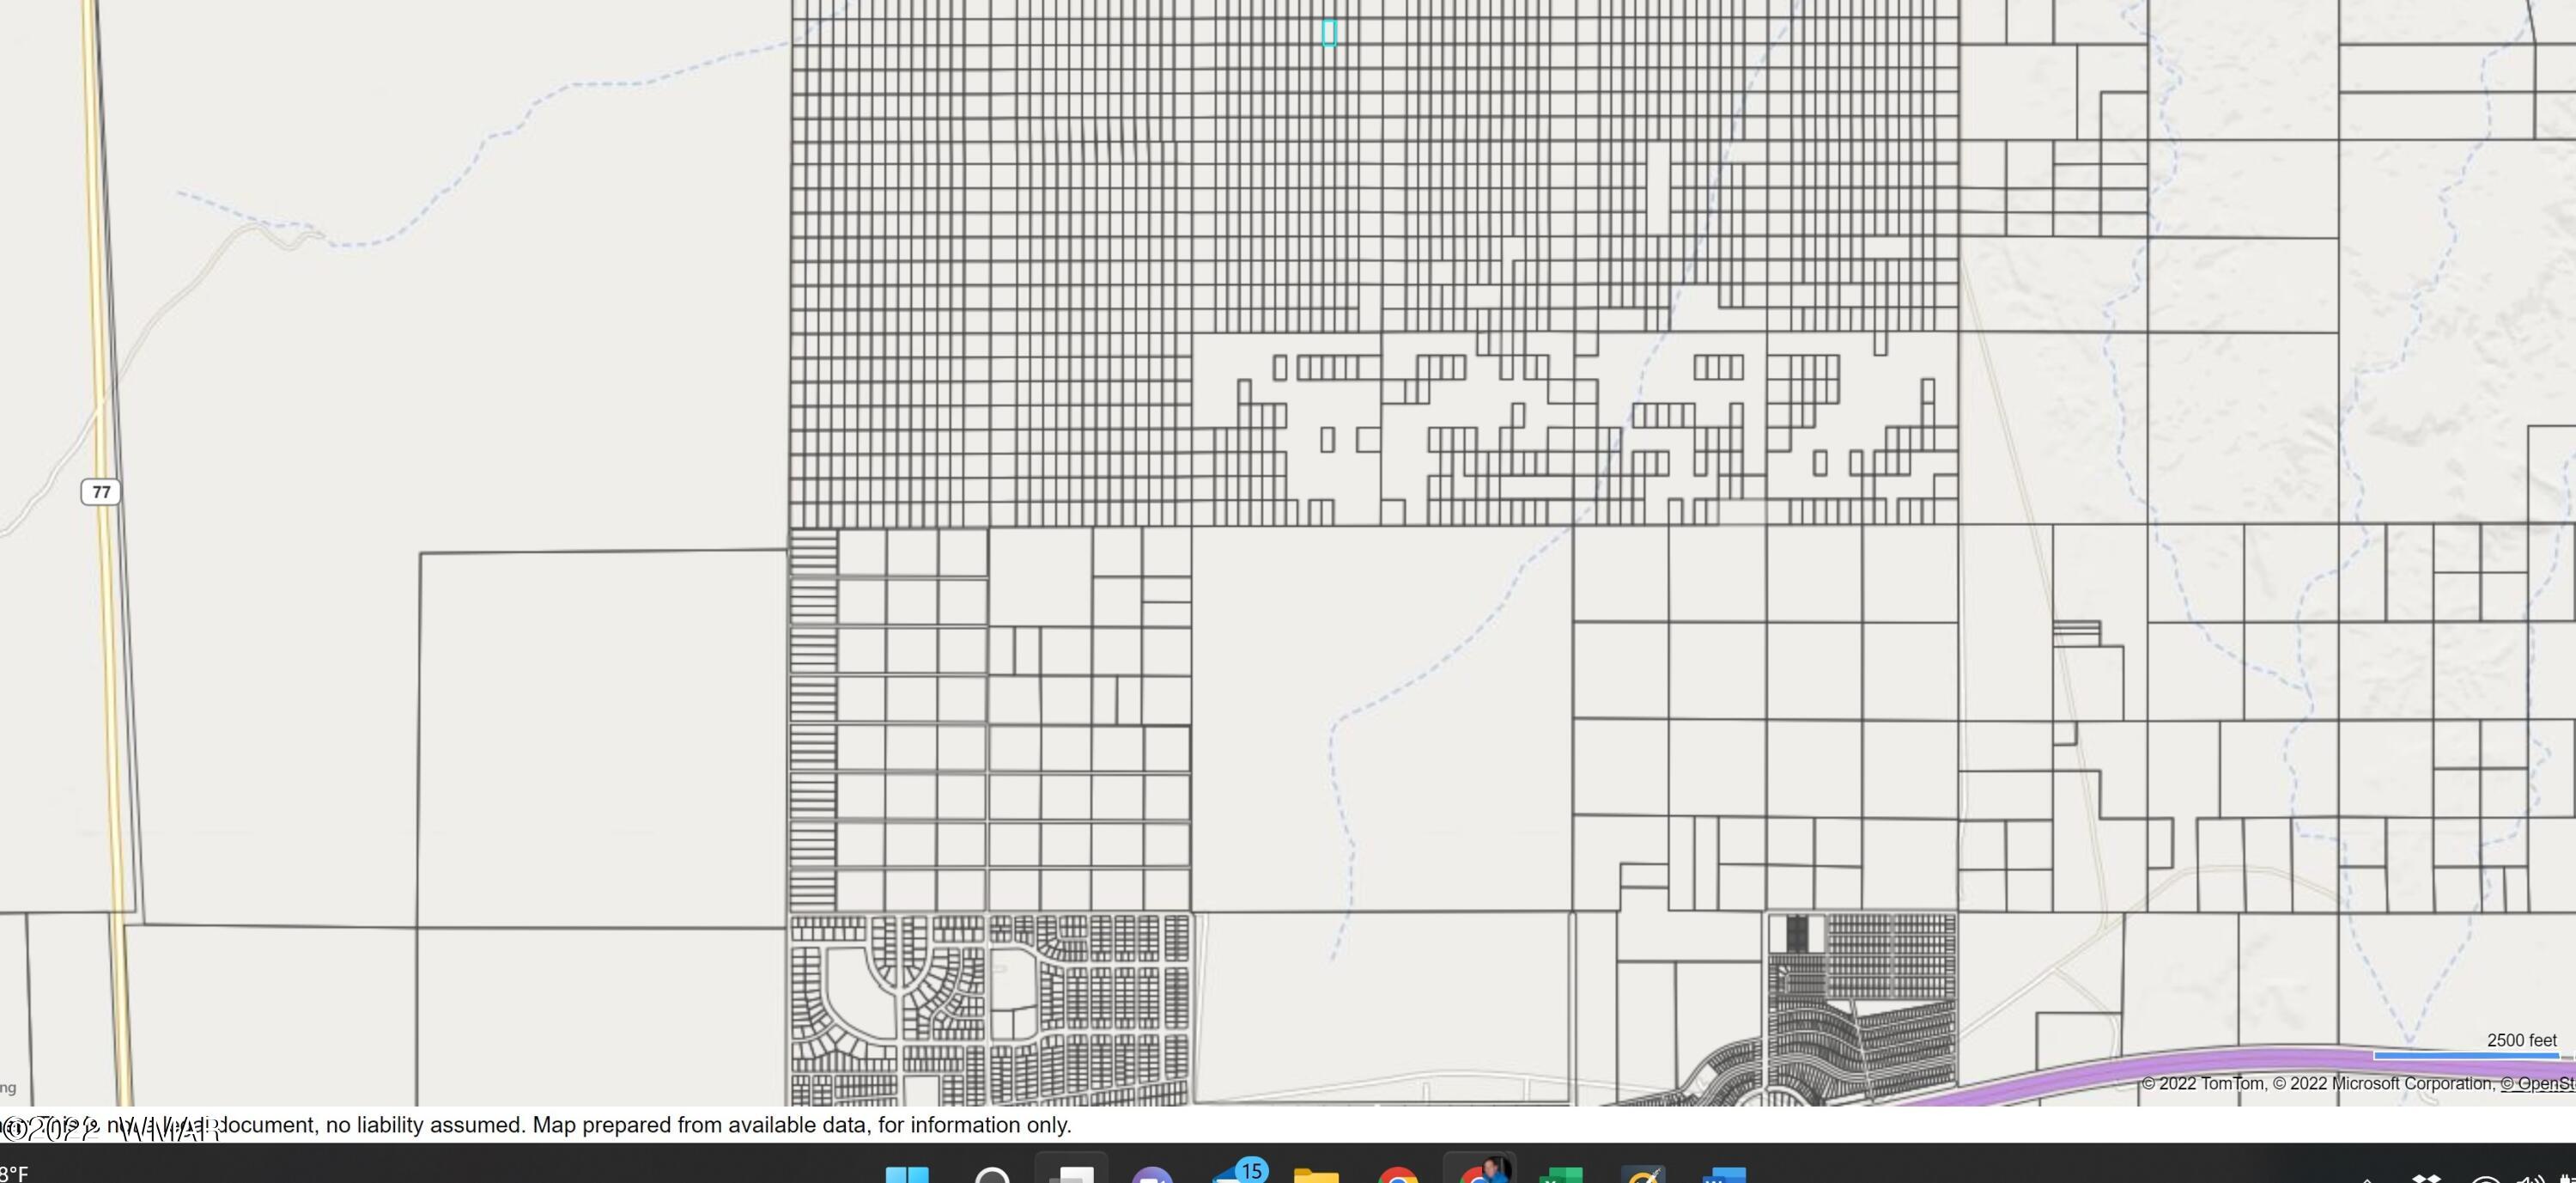The width and height of the screenshot is (2576, 1183).
Task: Click the cyan highlighted parcel
Action: click(x=1329, y=33)
